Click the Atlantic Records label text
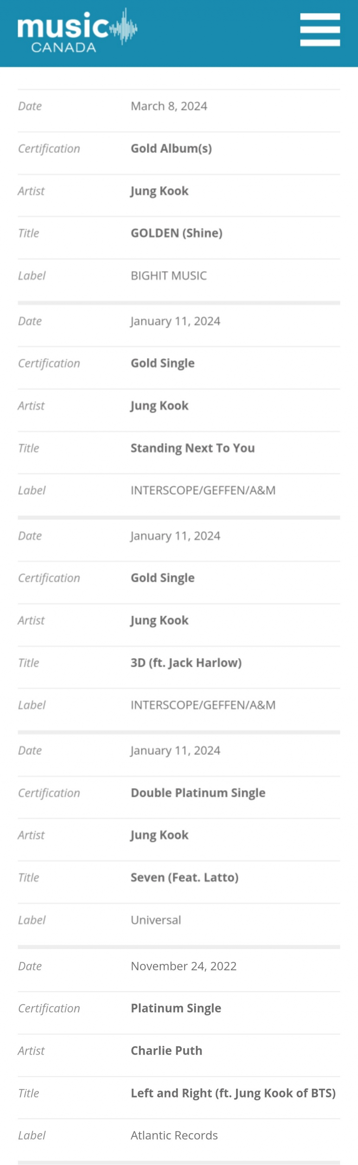 tap(174, 1135)
